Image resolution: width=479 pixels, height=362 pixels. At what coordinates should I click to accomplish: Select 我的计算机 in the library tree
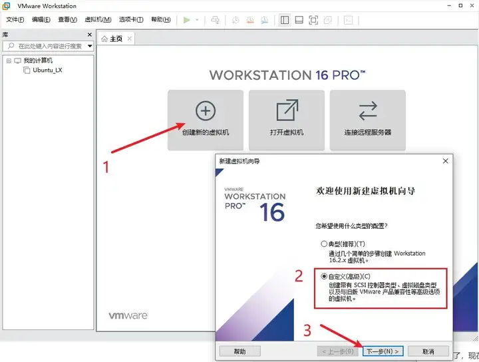pyautogui.click(x=38, y=61)
